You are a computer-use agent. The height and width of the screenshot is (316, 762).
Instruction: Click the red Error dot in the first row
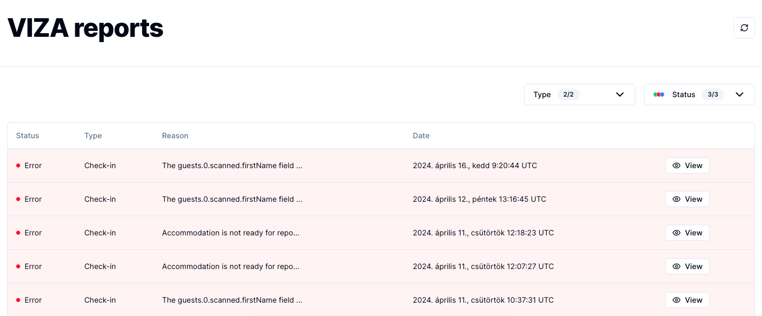click(18, 165)
